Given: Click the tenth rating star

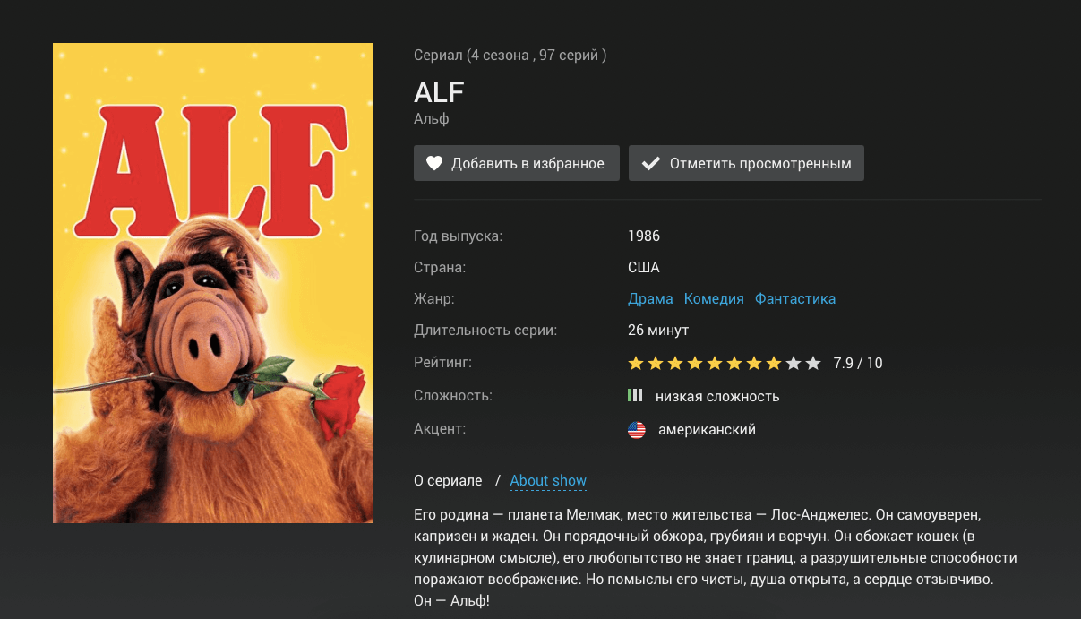Looking at the screenshot, I should (813, 364).
